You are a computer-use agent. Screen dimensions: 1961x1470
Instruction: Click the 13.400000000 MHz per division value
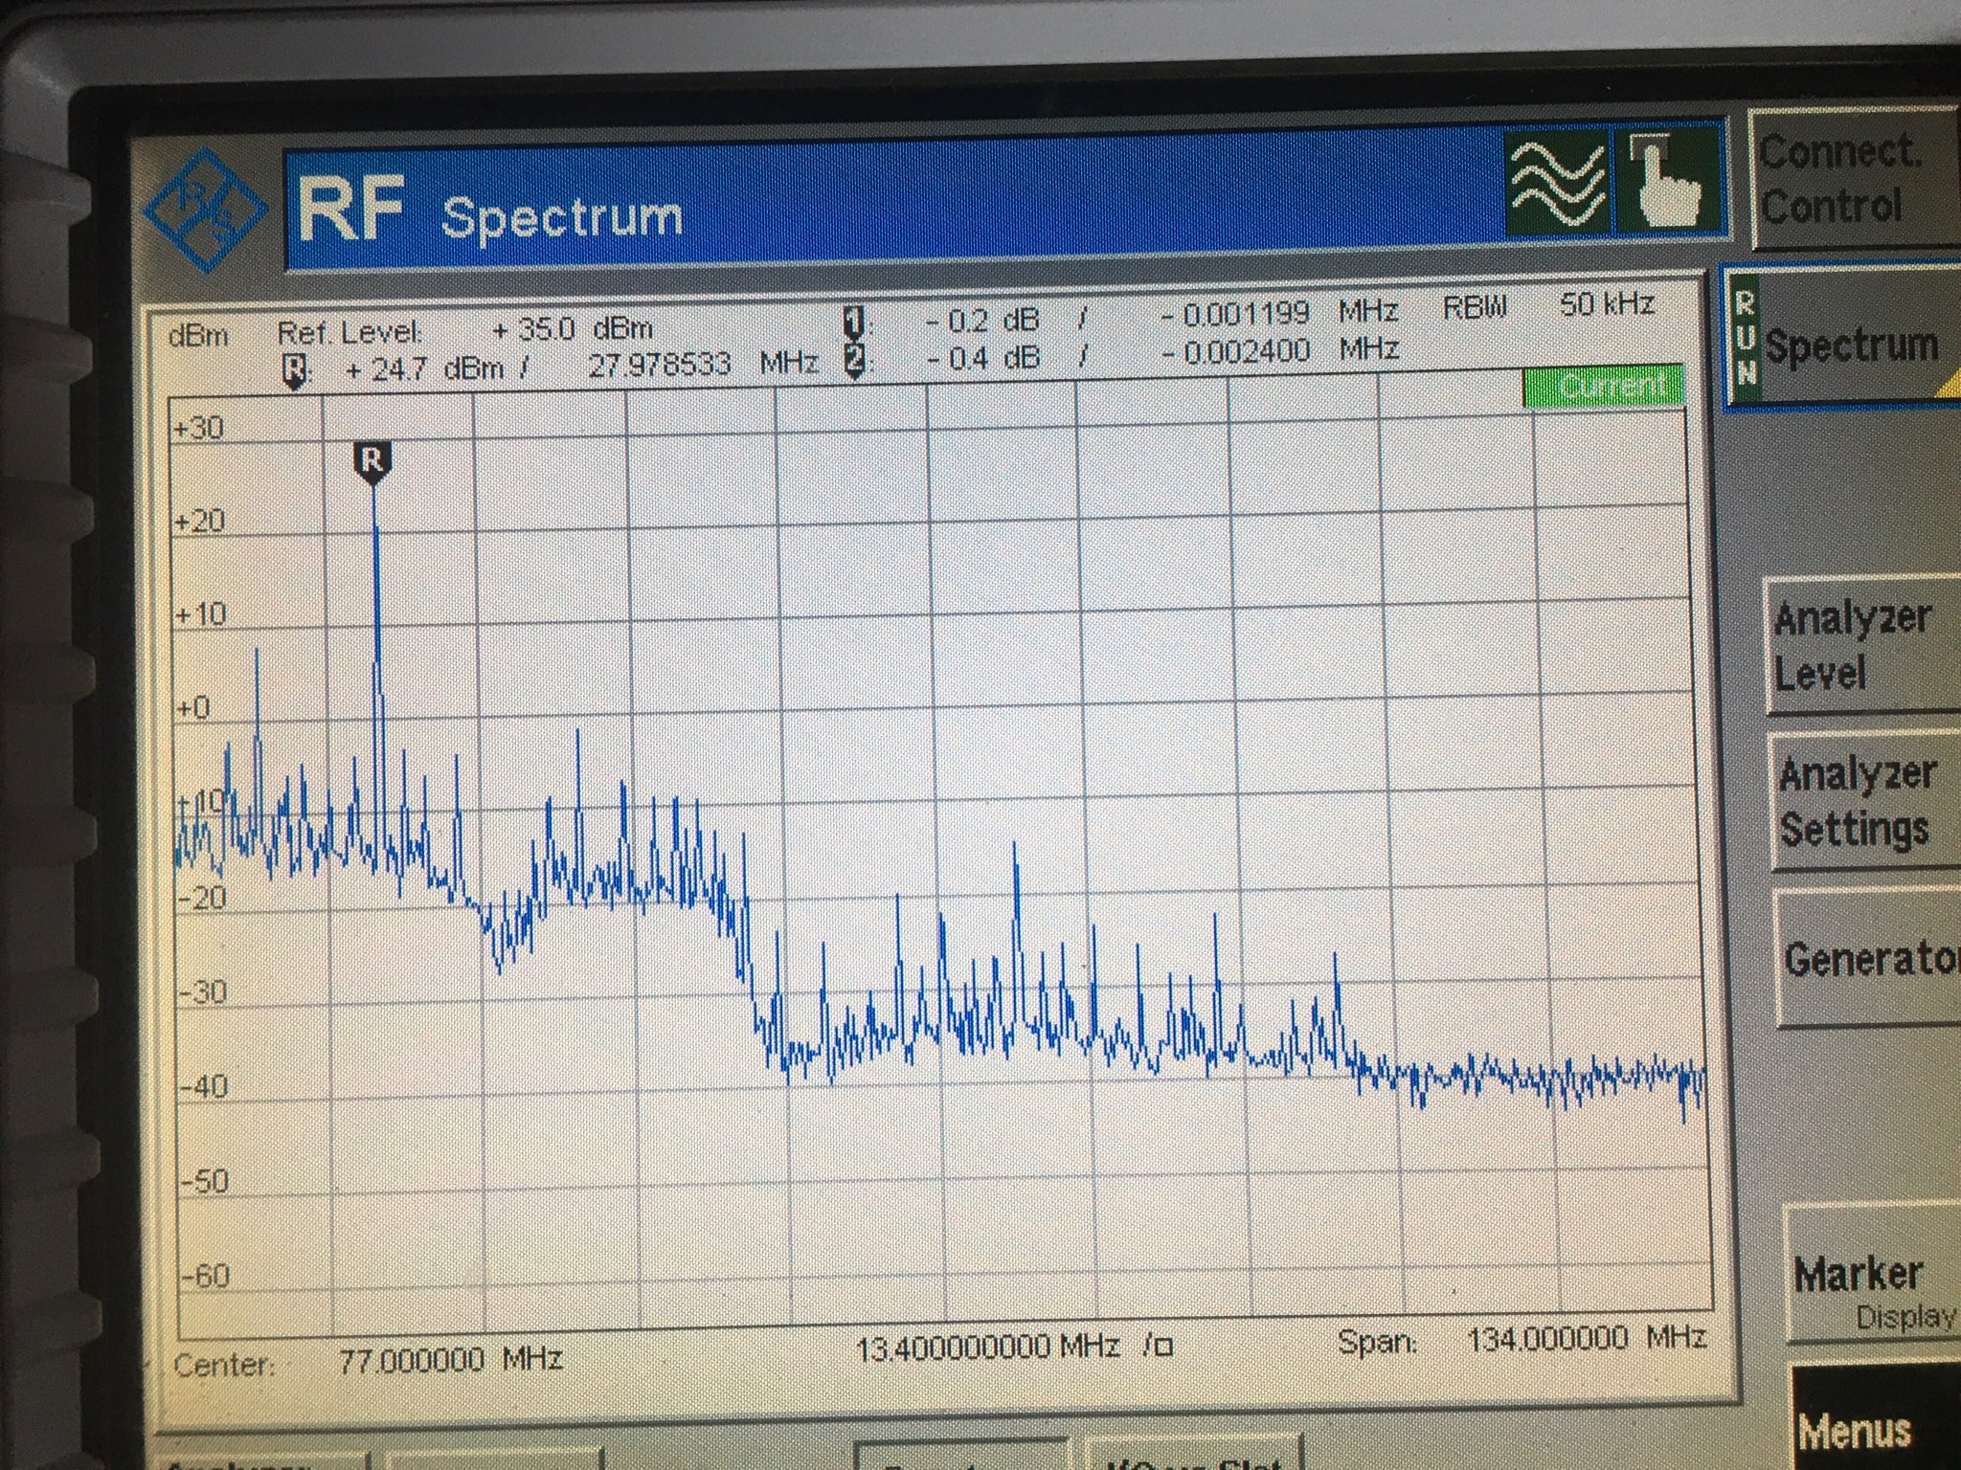coord(987,1347)
